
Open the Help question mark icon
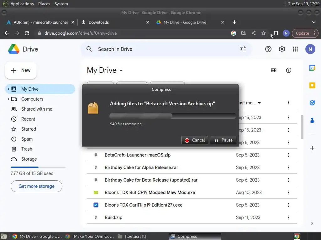pyautogui.click(x=268, y=49)
